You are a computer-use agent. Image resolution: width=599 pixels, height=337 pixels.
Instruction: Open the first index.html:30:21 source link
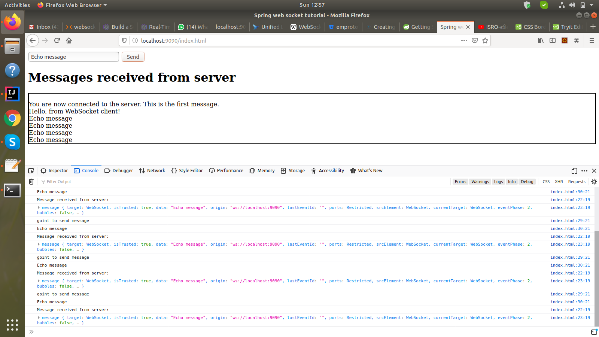point(570,192)
